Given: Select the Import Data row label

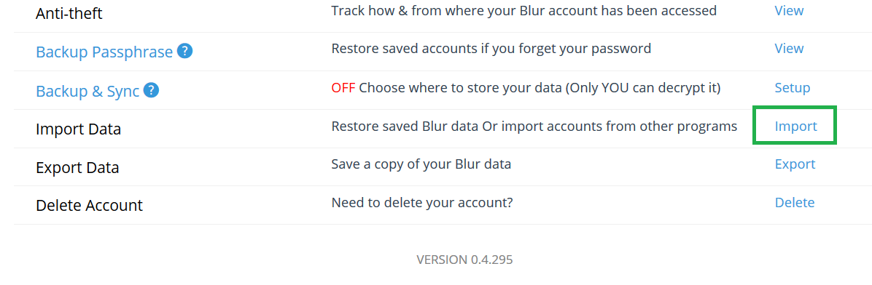Looking at the screenshot, I should pos(78,129).
